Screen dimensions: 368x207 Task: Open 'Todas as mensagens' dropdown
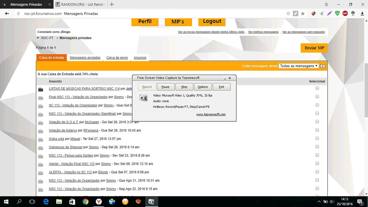[x=299, y=66]
